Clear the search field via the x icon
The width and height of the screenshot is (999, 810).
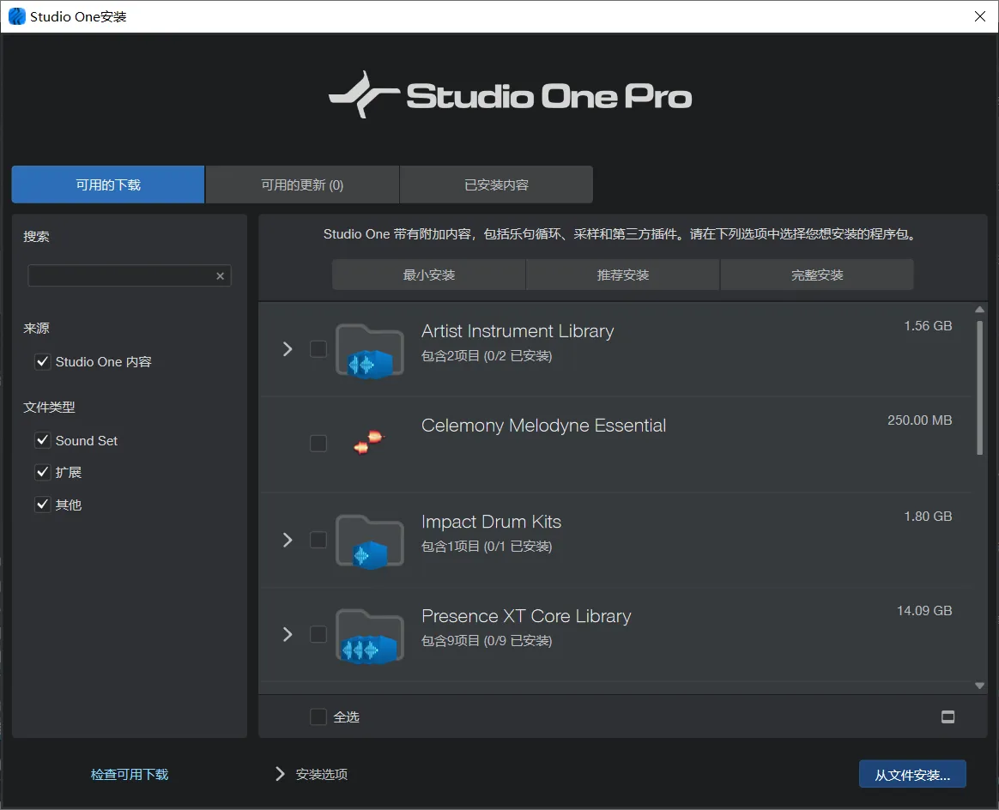pyautogui.click(x=221, y=275)
